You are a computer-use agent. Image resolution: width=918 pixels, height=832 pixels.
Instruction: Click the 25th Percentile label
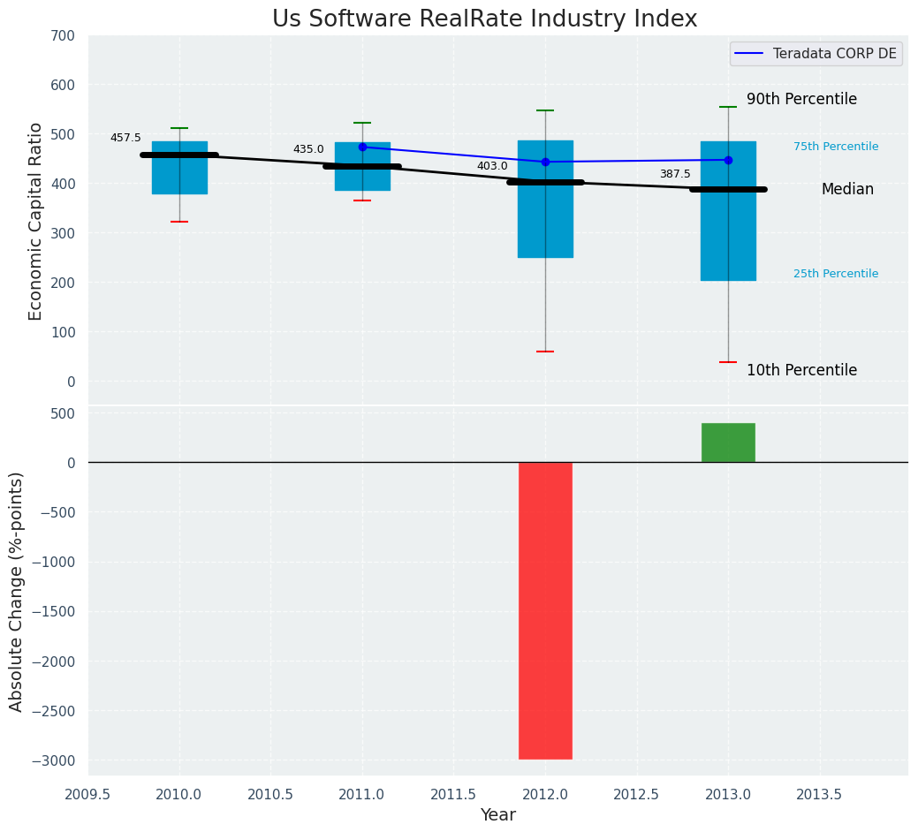[836, 274]
